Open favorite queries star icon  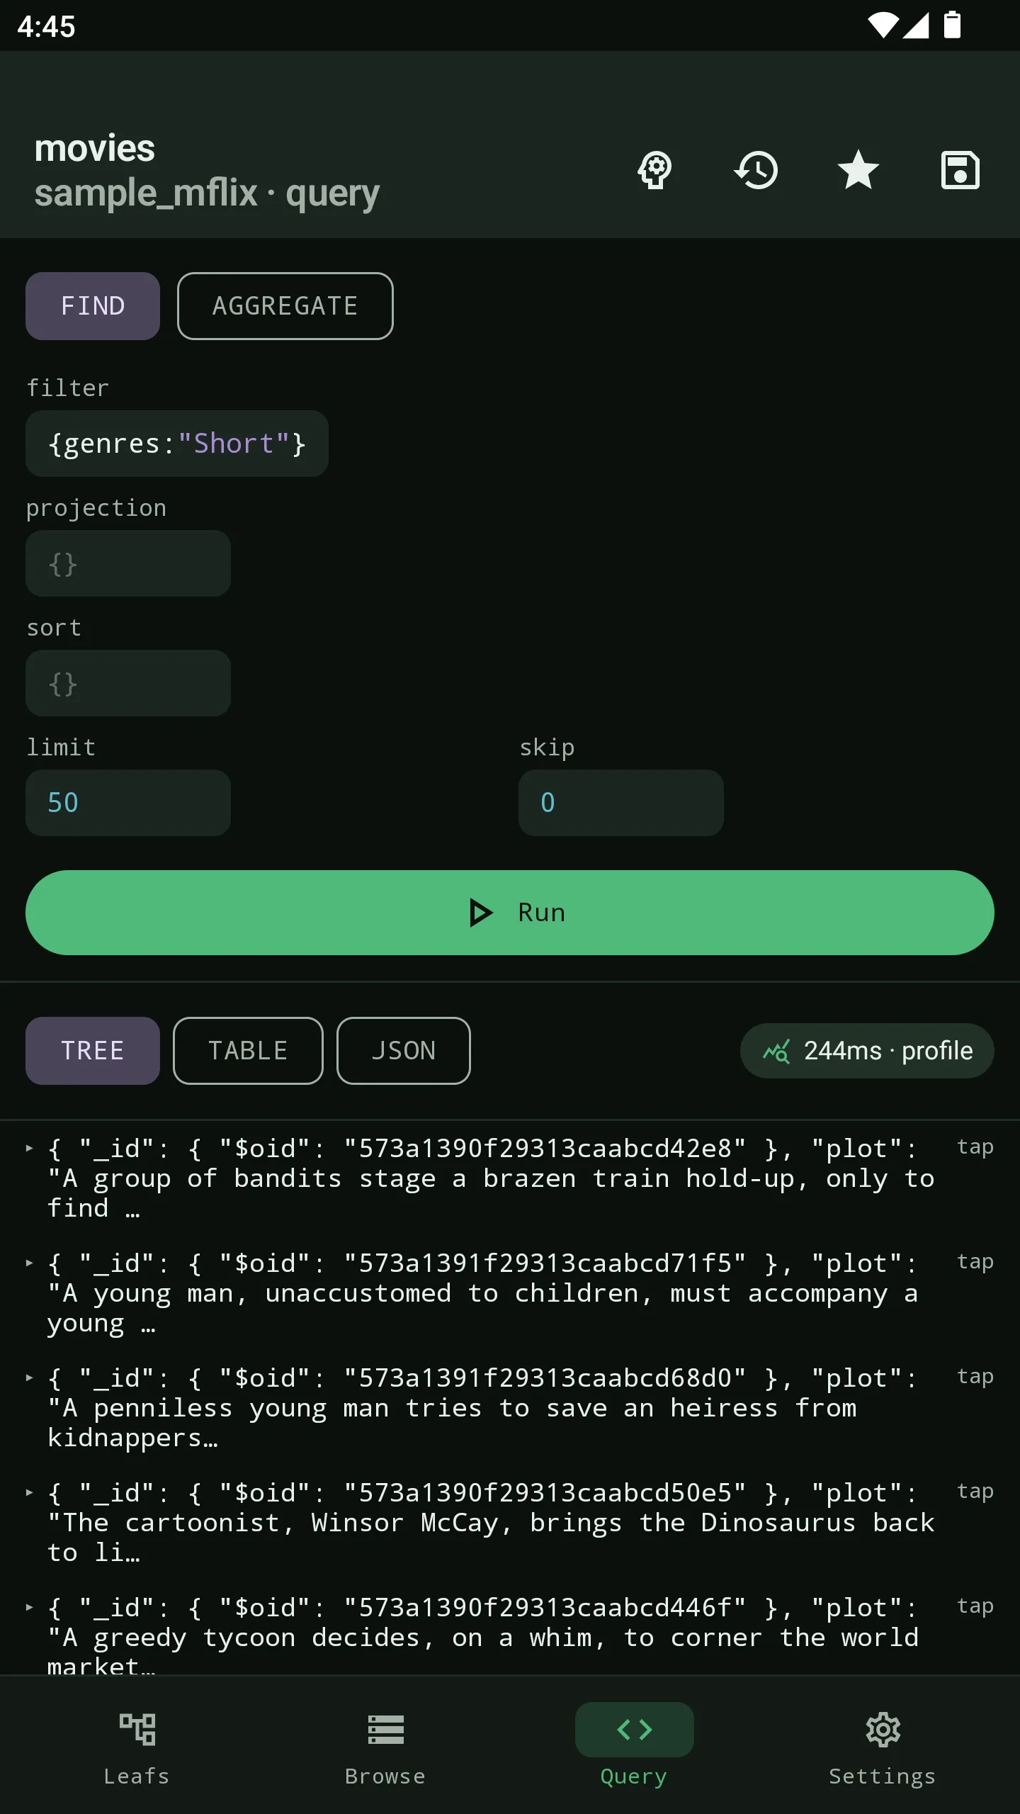(x=858, y=170)
